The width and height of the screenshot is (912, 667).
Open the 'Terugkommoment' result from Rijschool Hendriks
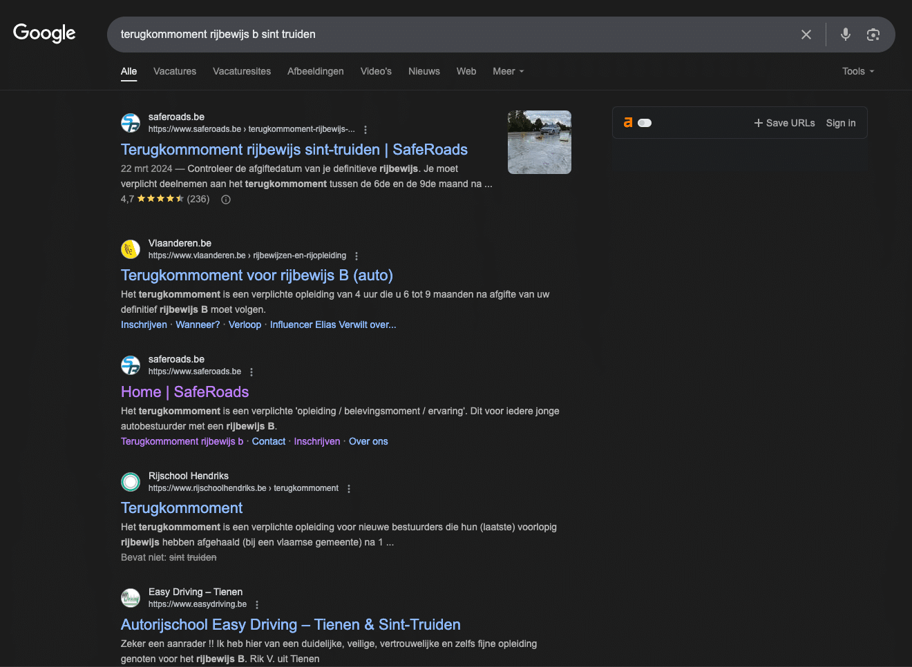pos(182,508)
